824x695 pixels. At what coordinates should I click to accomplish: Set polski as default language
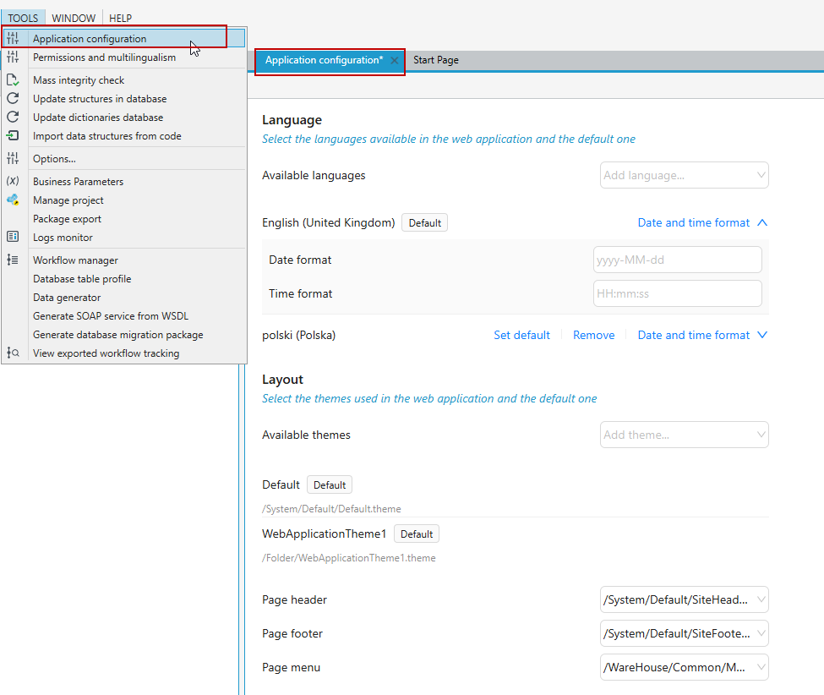[521, 336]
